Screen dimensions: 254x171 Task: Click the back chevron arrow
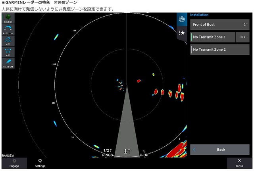(x=194, y=150)
